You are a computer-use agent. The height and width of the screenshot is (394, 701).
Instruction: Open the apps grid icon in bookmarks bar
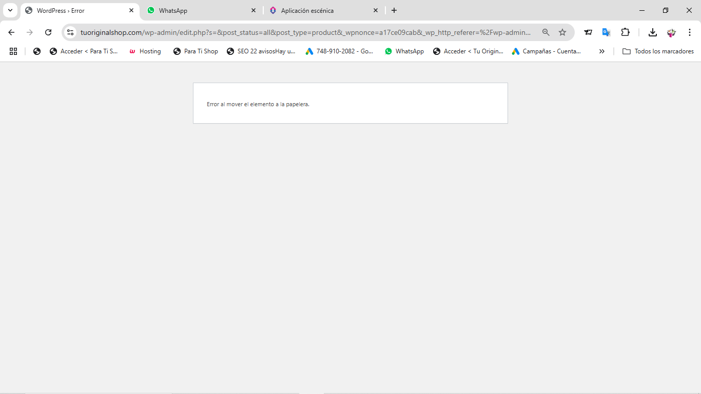tap(13, 51)
